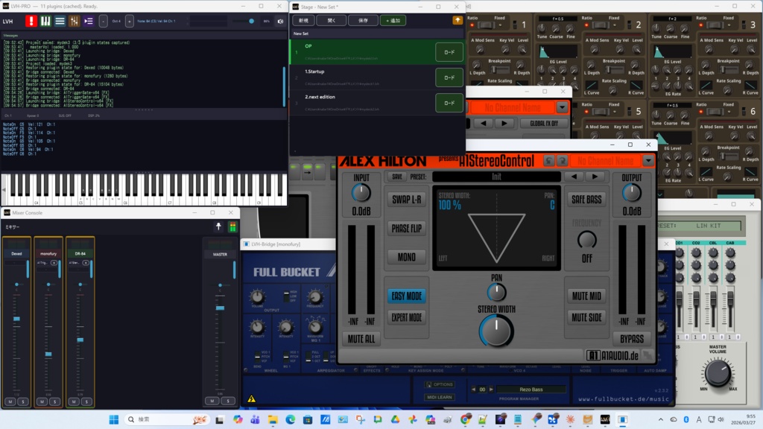Click the OUTPUT gain knob in A1StereoControl
Image resolution: width=763 pixels, height=429 pixels.
point(632,193)
